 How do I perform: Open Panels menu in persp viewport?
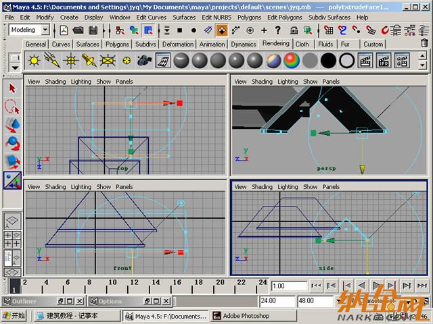click(x=331, y=82)
